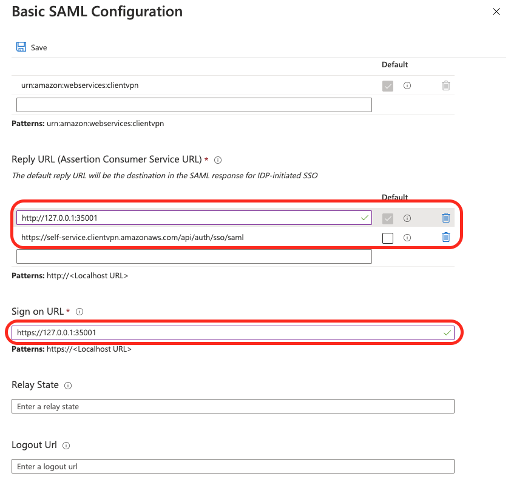This screenshot has width=511, height=482.
Task: Click the Save button label
Action: tap(39, 47)
